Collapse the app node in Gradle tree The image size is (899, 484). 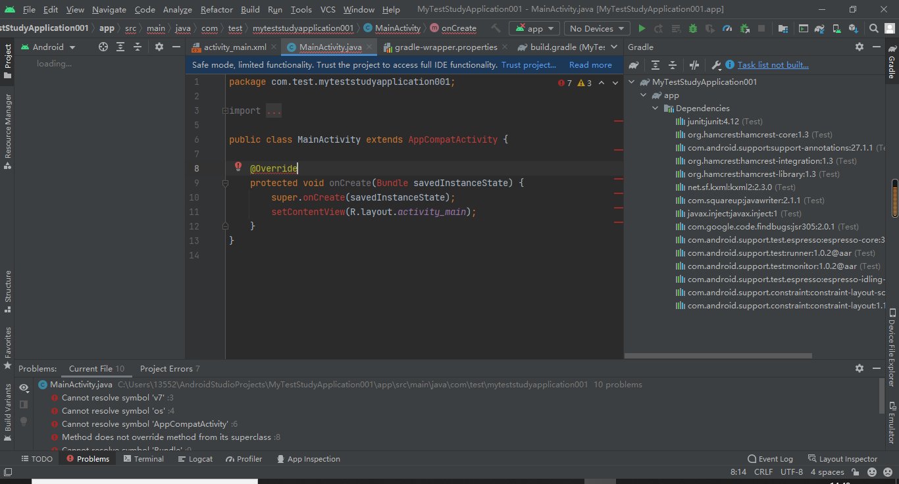644,95
